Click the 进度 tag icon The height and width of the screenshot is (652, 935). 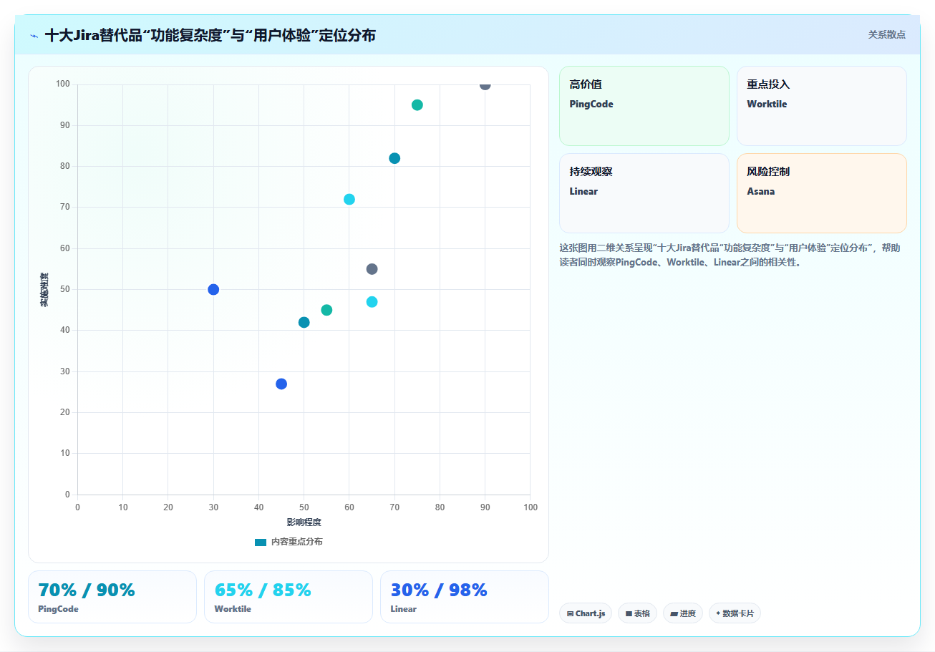point(674,613)
